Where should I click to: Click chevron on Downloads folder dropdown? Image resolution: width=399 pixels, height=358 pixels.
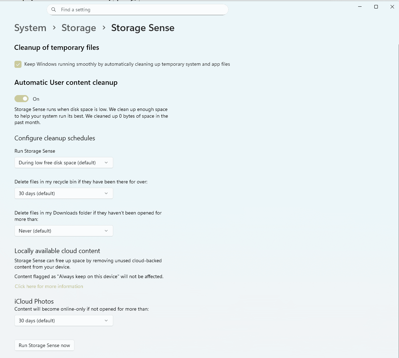point(106,231)
